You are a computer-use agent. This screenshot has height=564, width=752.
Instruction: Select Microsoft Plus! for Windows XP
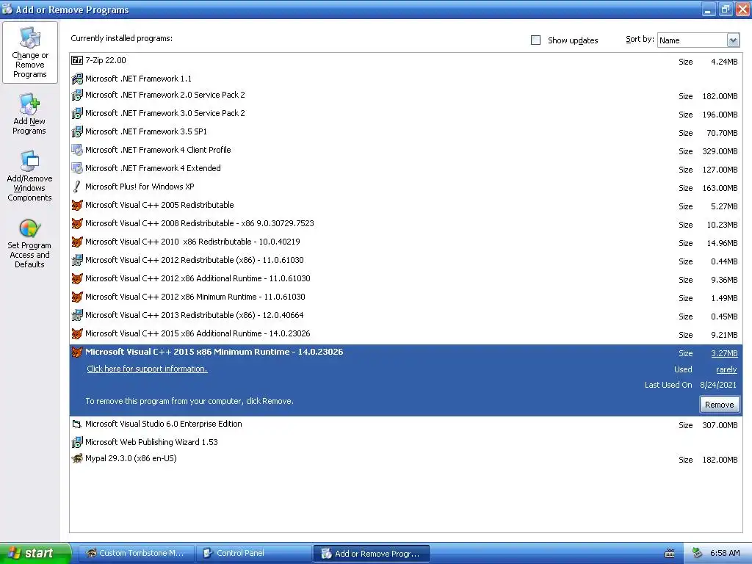click(x=405, y=187)
